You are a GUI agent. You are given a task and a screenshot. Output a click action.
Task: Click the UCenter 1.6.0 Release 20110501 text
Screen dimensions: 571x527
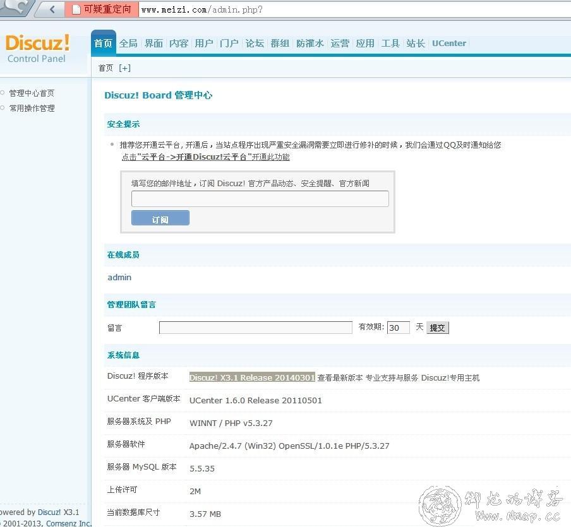click(256, 400)
